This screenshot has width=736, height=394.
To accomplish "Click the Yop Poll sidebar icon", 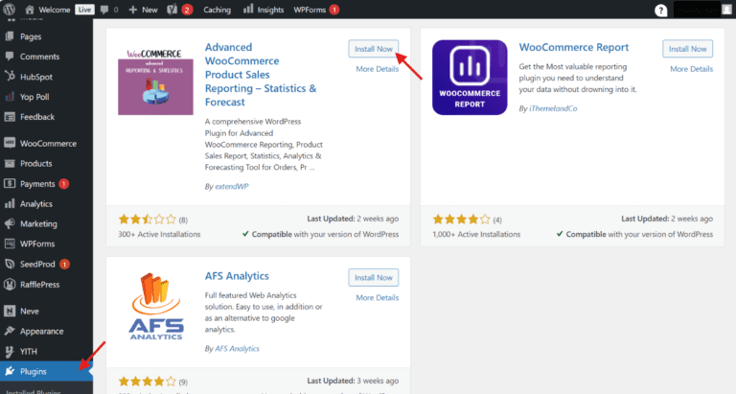I will pos(10,97).
